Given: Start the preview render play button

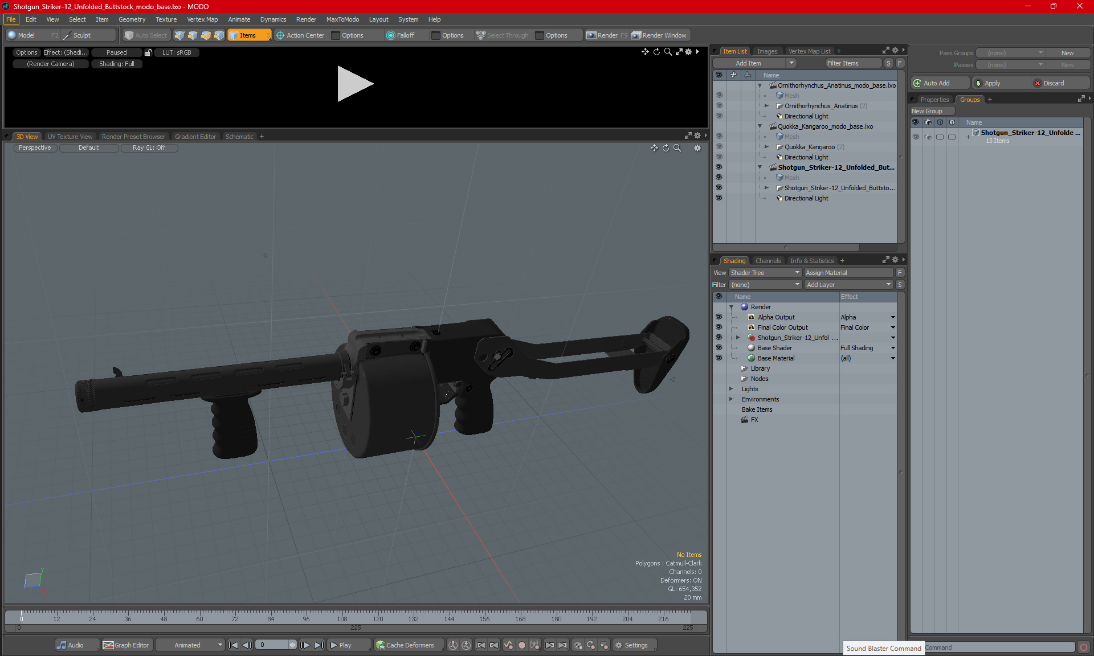Looking at the screenshot, I should tap(354, 84).
